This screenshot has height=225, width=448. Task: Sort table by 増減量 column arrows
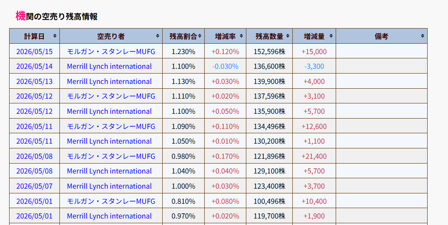click(x=331, y=36)
